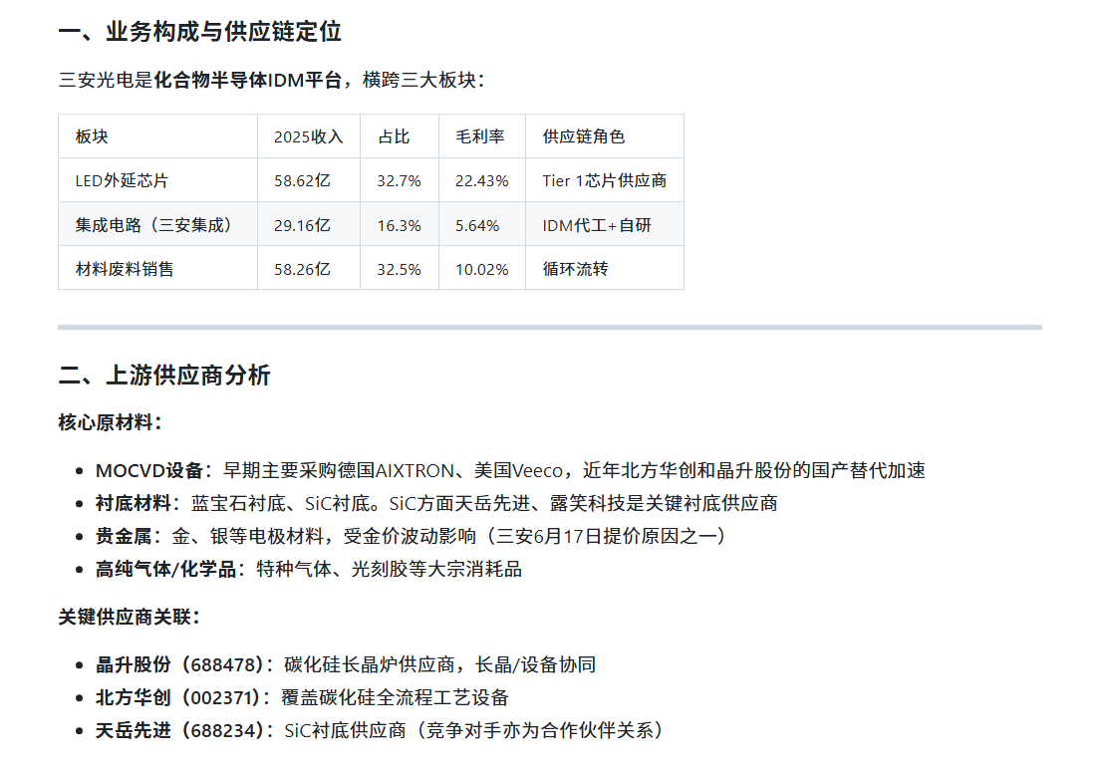Screen dimensions: 1109x769
Task: Click heading 一、业务构成与供应链定位
Action: coord(199,32)
